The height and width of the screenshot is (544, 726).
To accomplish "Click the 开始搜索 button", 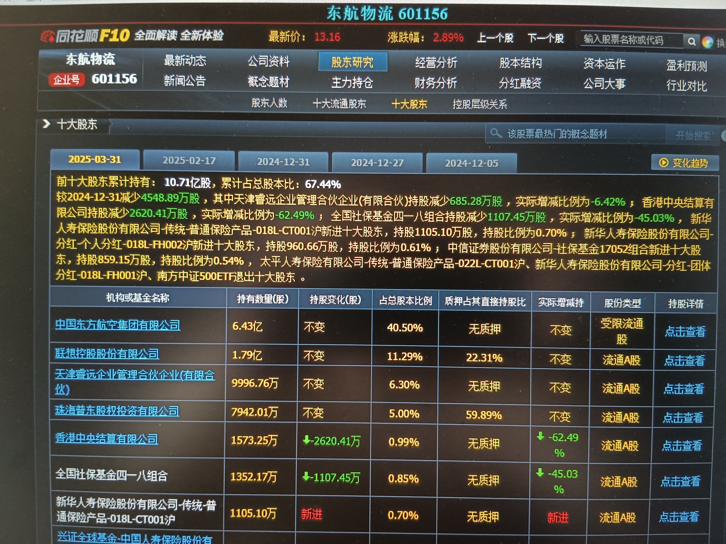I will [x=692, y=135].
